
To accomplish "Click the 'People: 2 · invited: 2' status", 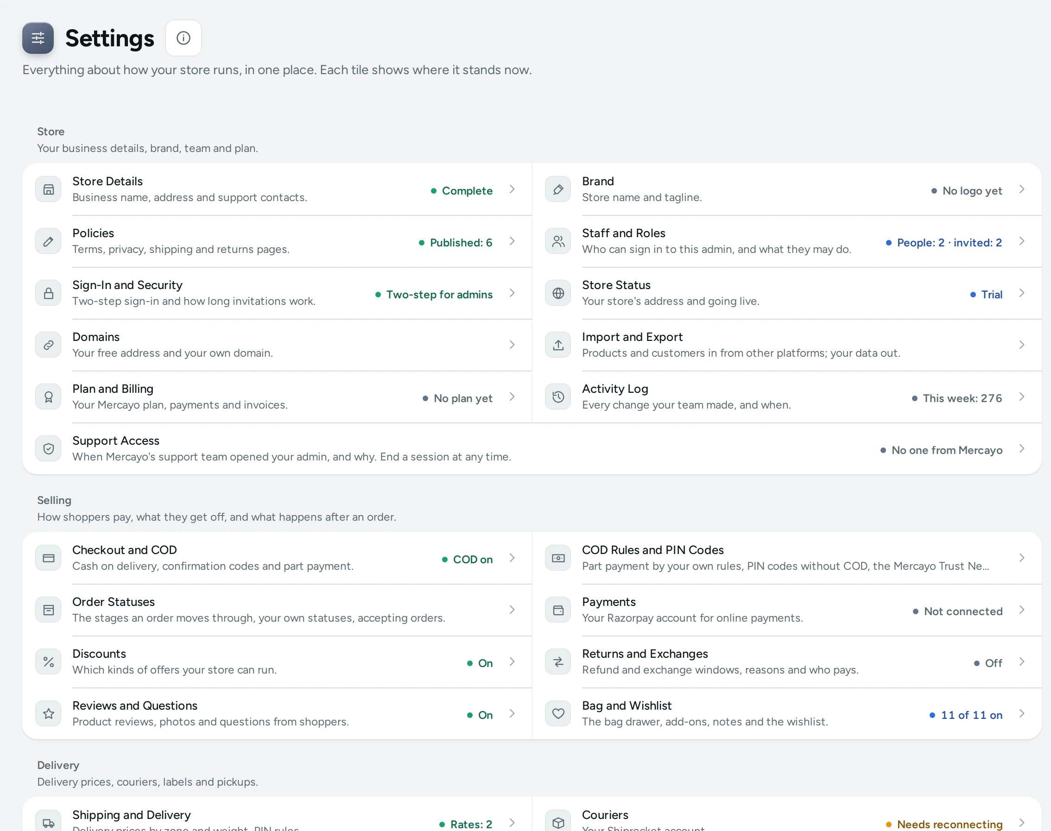I will (x=943, y=242).
